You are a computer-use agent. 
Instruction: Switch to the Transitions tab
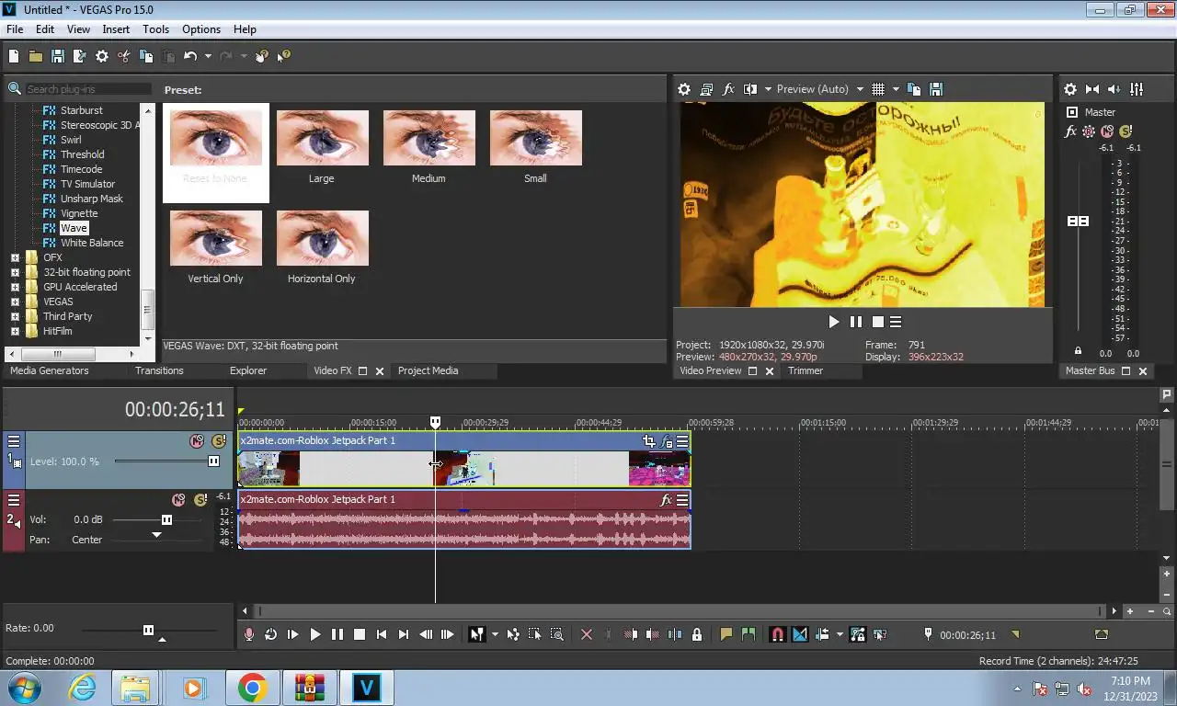159,370
